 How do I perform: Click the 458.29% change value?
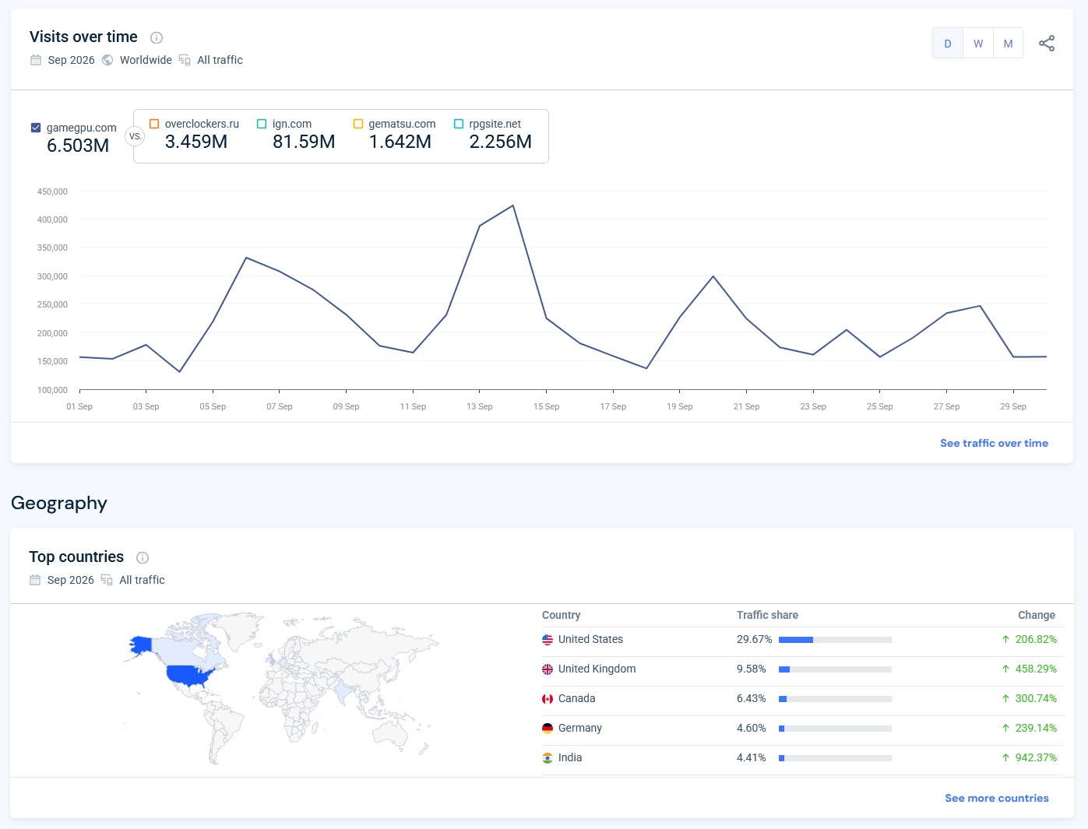tap(1036, 669)
